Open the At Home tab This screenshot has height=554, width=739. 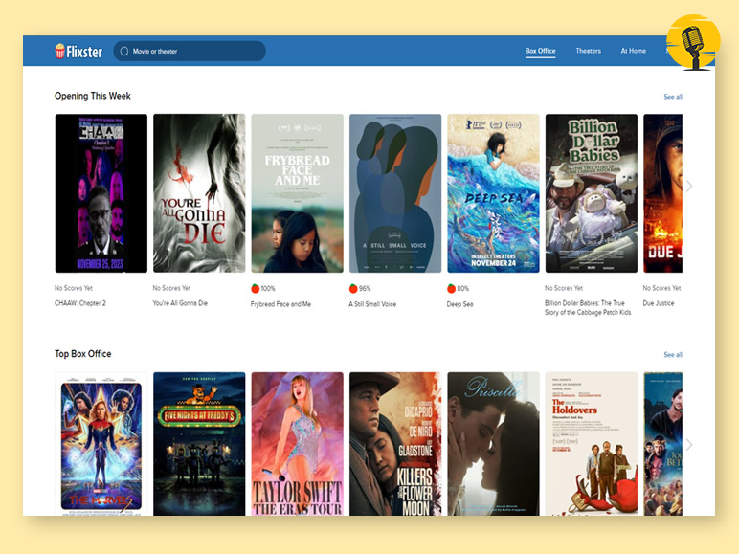pyautogui.click(x=633, y=51)
